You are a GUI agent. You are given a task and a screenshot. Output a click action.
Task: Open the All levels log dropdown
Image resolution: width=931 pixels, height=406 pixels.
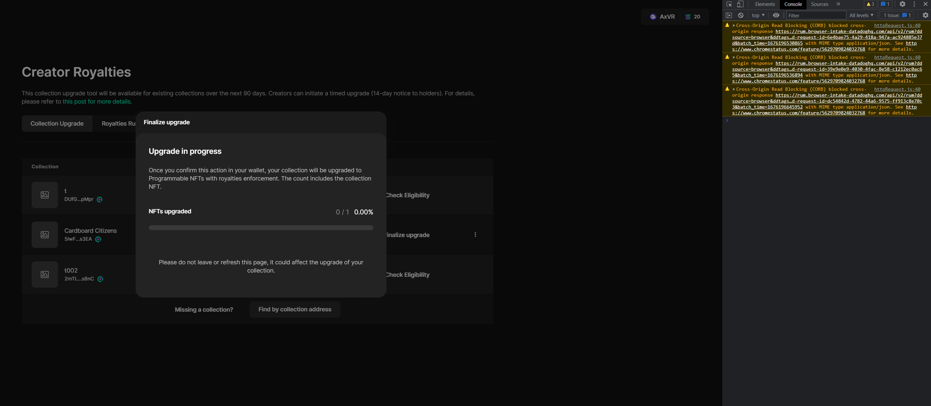(x=861, y=15)
